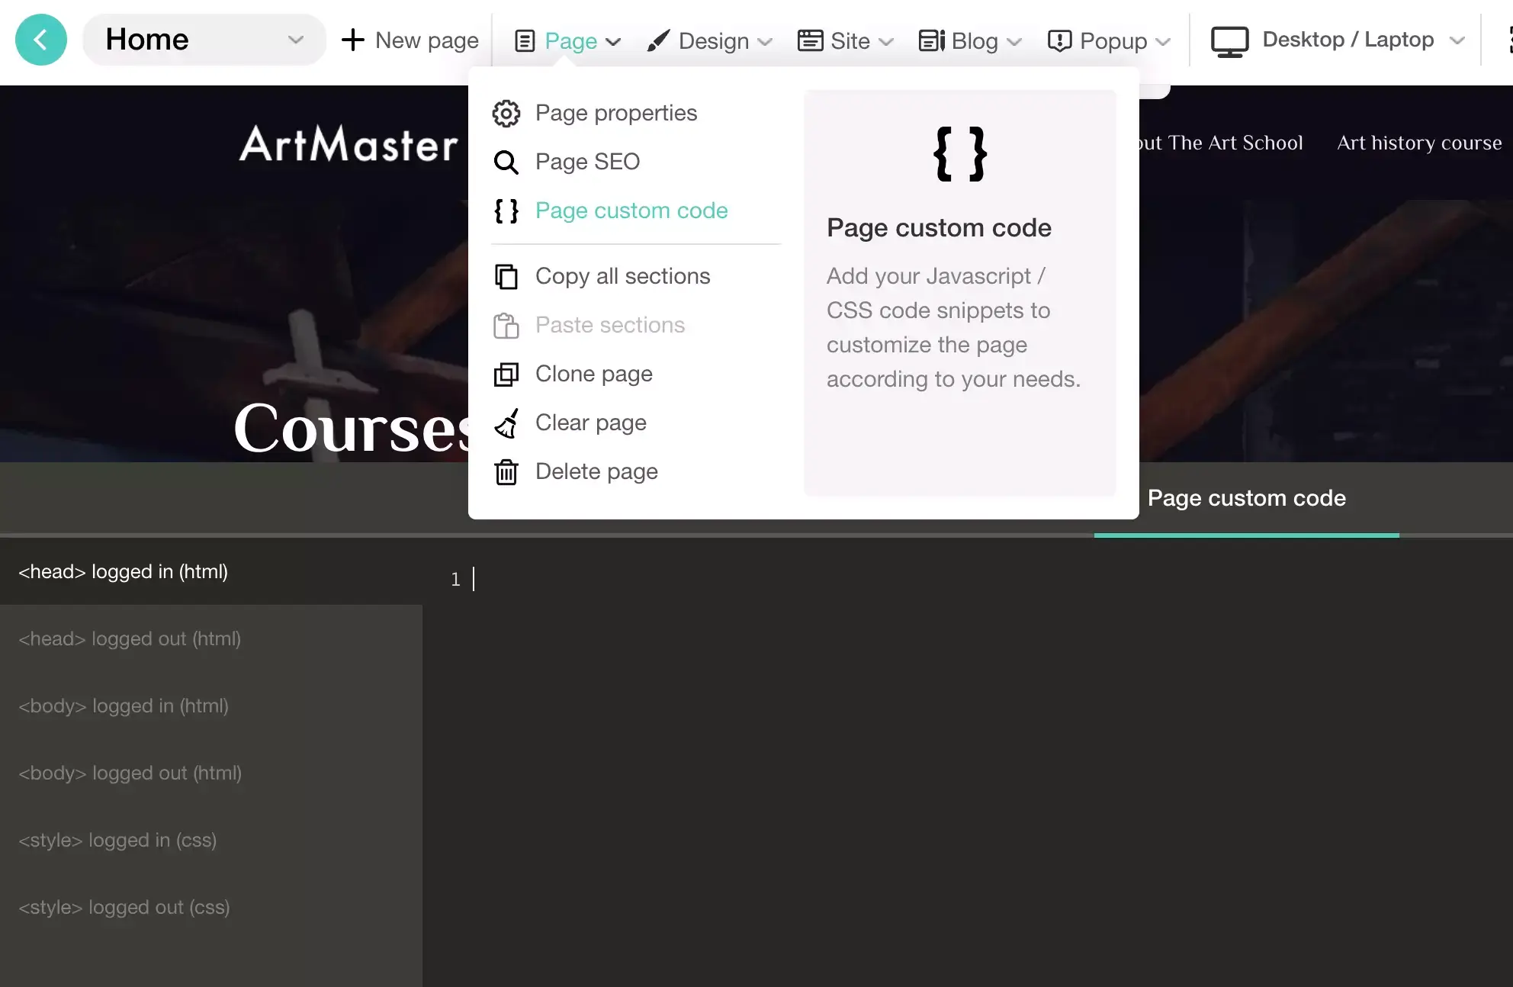This screenshot has width=1513, height=987.
Task: Click the Clone page icon
Action: coord(506,374)
